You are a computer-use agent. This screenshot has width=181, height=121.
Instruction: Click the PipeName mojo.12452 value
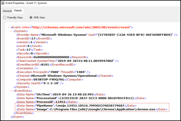click(x=90, y=105)
